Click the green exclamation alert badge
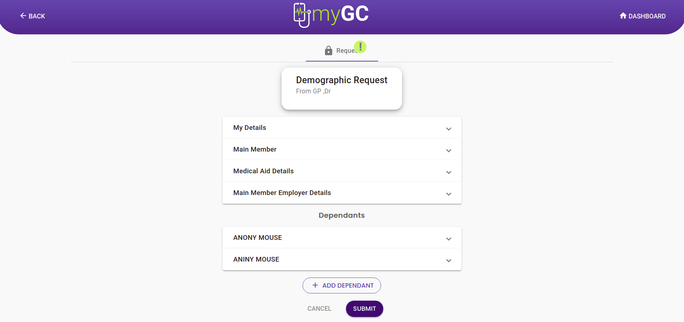 [360, 47]
